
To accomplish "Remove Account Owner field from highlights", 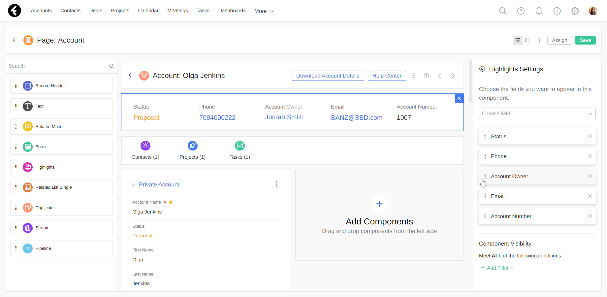I will [x=590, y=176].
